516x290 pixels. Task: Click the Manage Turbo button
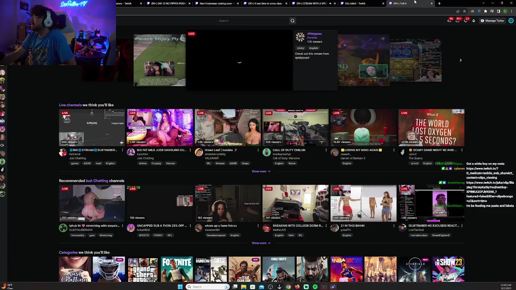[x=492, y=21]
